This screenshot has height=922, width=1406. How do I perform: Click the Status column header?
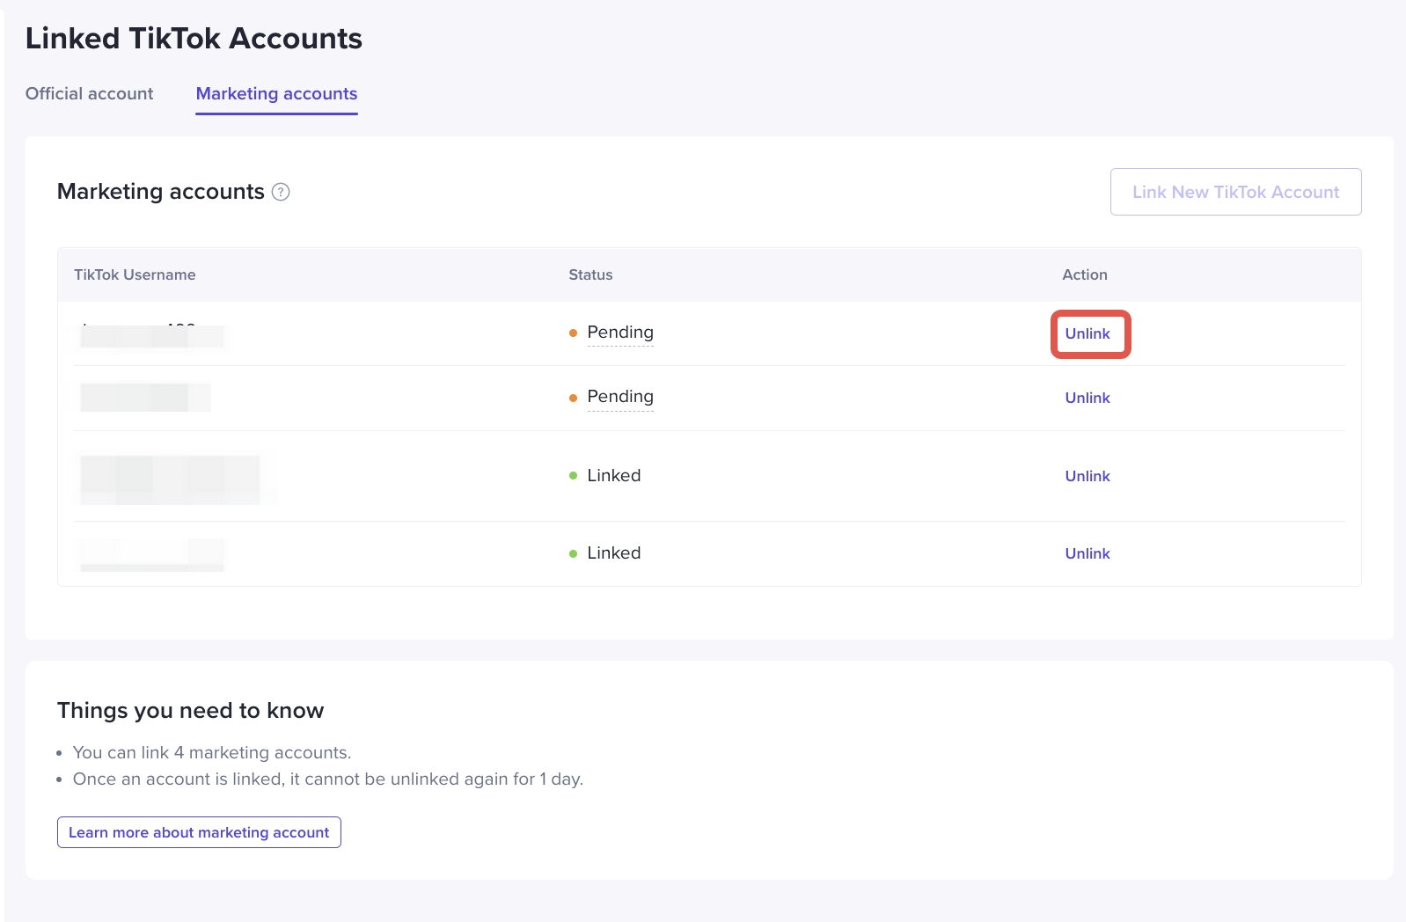[x=590, y=274]
